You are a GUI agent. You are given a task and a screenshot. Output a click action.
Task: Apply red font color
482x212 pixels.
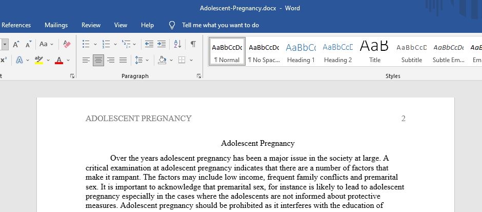[59, 60]
